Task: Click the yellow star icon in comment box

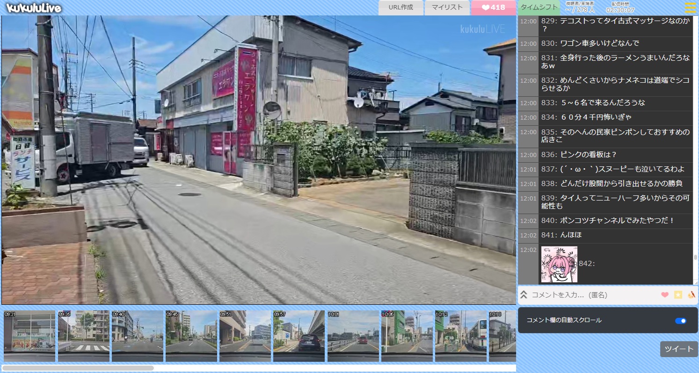Action: [678, 295]
